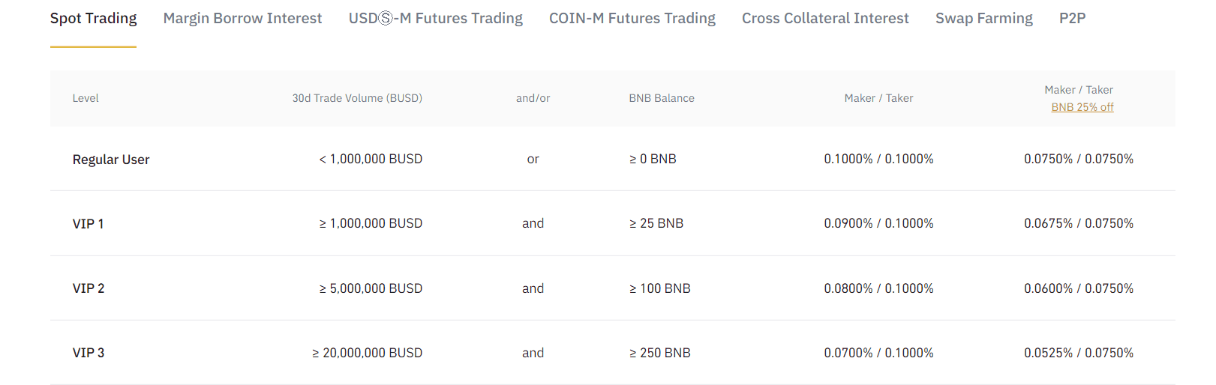This screenshot has width=1216, height=385.
Task: Click the 0.0600% / 0.0750% discounted fee
Action: click(x=1078, y=288)
